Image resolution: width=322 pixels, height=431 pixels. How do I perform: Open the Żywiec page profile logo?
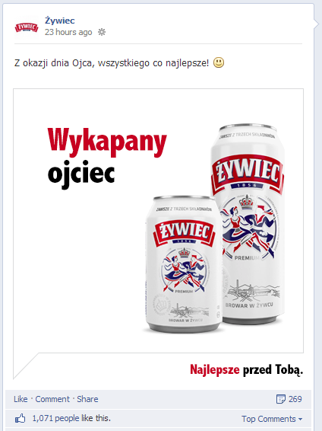coord(27,27)
